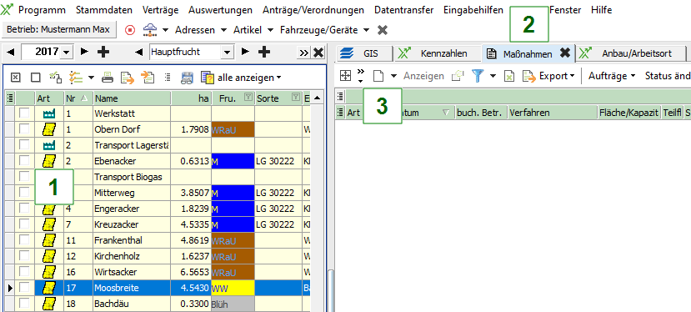Click the column chooser icon in field list header
The width and height of the screenshot is (691, 312).
[11, 98]
